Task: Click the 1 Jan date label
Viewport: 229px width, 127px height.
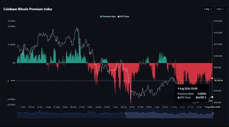Action: (115, 107)
